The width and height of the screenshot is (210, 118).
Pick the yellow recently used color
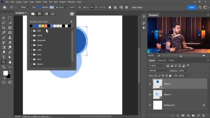pos(43,26)
